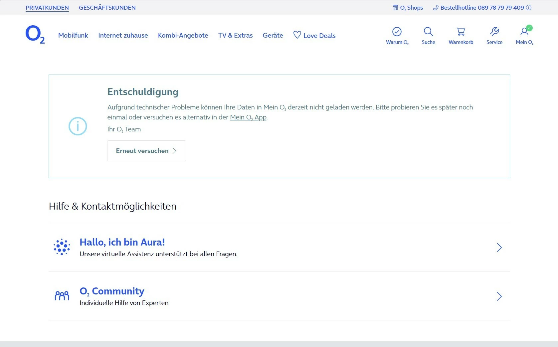Switch to the Privatkunden tab

[47, 8]
